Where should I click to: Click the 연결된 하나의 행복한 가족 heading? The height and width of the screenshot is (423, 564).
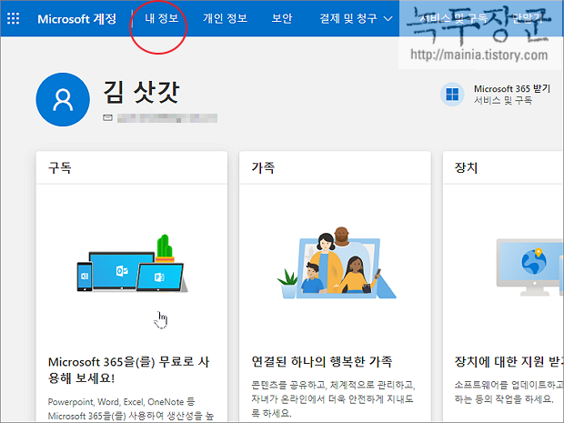pos(322,361)
